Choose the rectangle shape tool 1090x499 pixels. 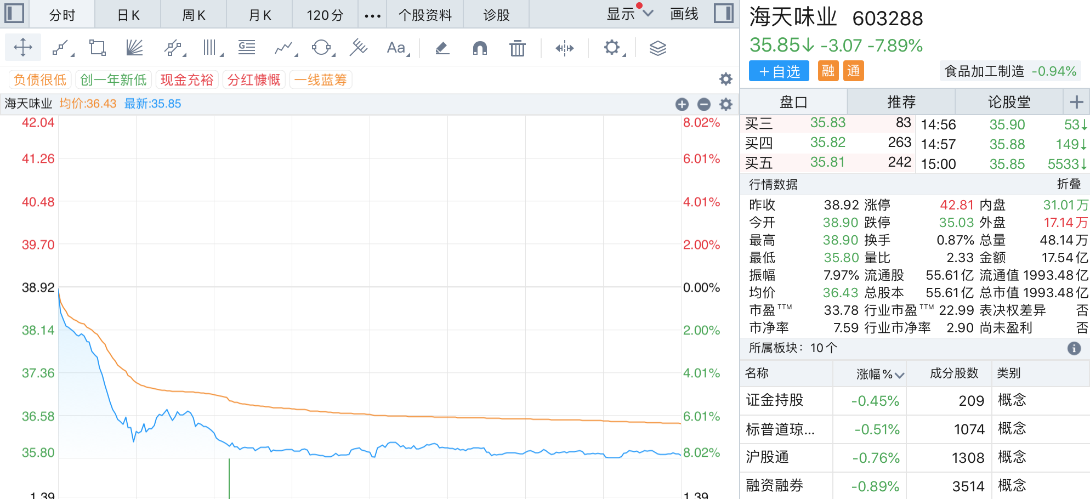click(x=98, y=48)
